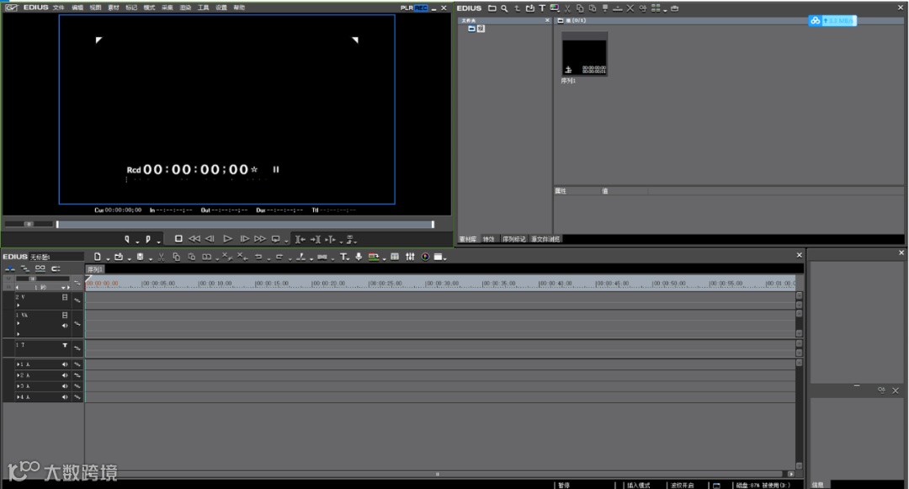The image size is (909, 489).
Task: Open the audio mixer icon
Action: click(410, 257)
